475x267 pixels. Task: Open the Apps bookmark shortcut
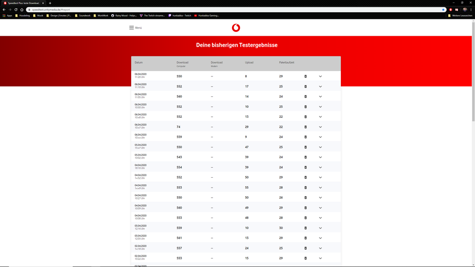(7, 15)
